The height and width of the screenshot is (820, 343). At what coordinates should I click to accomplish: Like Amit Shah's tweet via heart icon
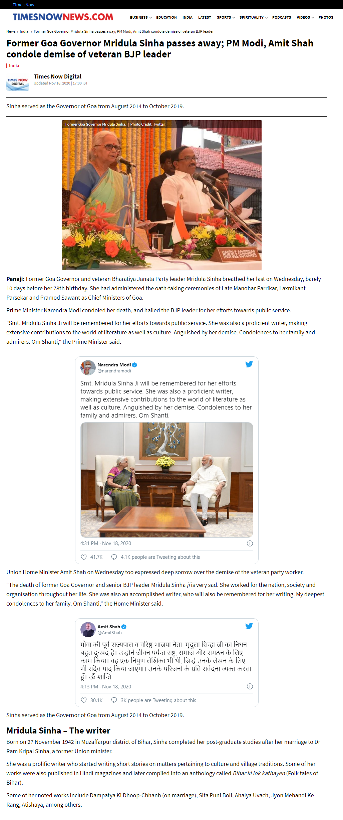click(84, 700)
